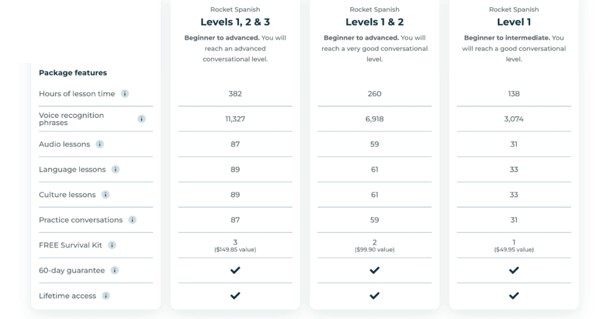Click info icon beside Culture lessons

[105, 195]
